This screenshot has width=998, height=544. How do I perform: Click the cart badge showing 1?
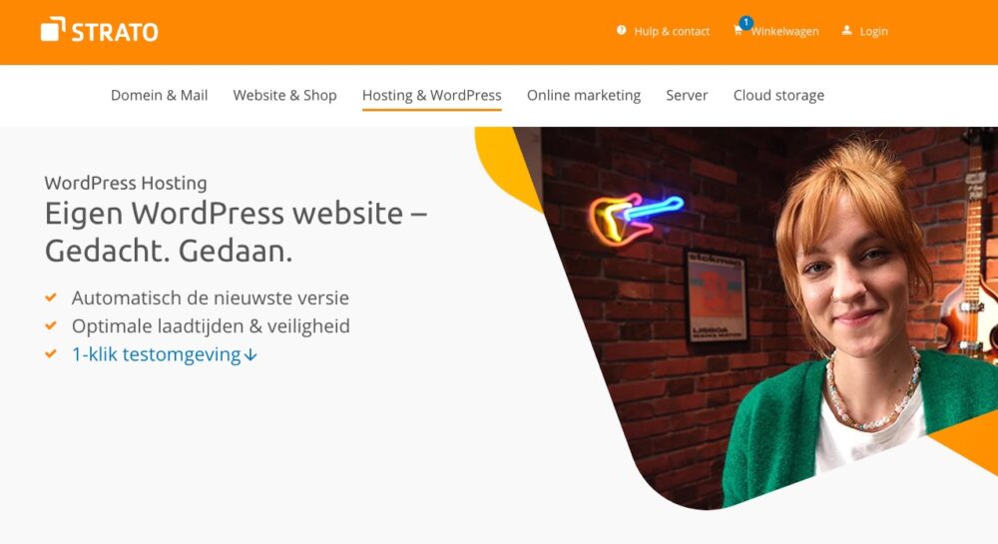point(746,22)
